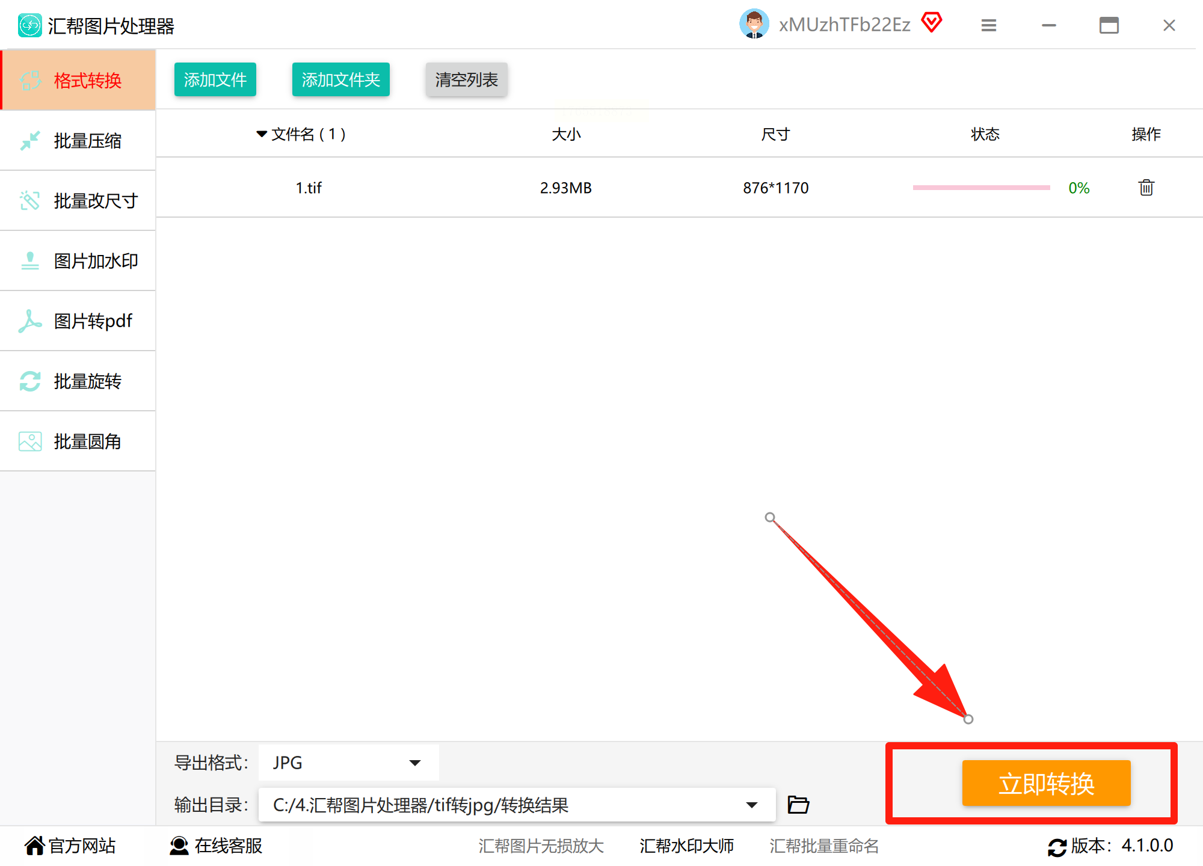Open online customer service icon

tap(179, 846)
